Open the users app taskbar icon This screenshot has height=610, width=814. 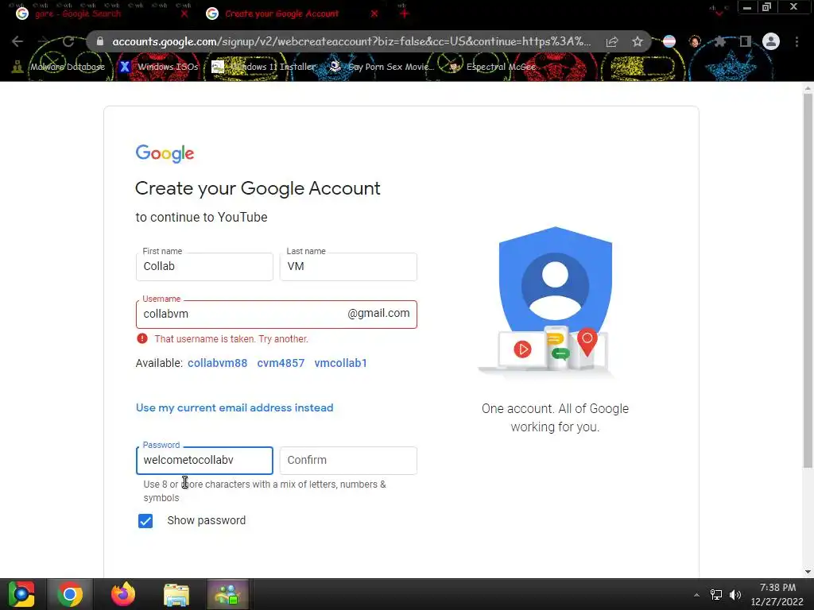pyautogui.click(x=228, y=594)
